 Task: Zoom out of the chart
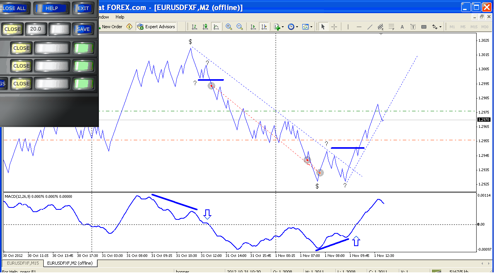click(x=240, y=27)
